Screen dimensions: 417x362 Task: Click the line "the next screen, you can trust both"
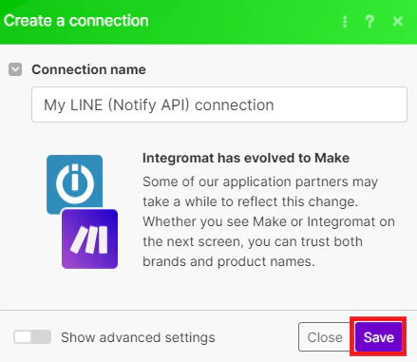pos(253,241)
